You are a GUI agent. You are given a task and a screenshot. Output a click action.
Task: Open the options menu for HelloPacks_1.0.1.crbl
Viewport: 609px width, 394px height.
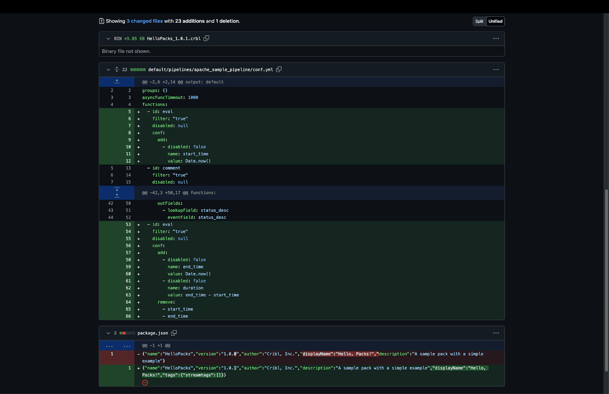click(x=496, y=38)
